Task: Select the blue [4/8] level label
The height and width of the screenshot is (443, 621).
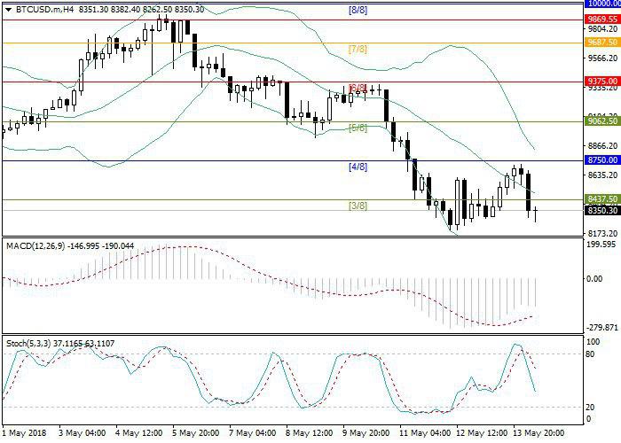Action: pyautogui.click(x=358, y=167)
